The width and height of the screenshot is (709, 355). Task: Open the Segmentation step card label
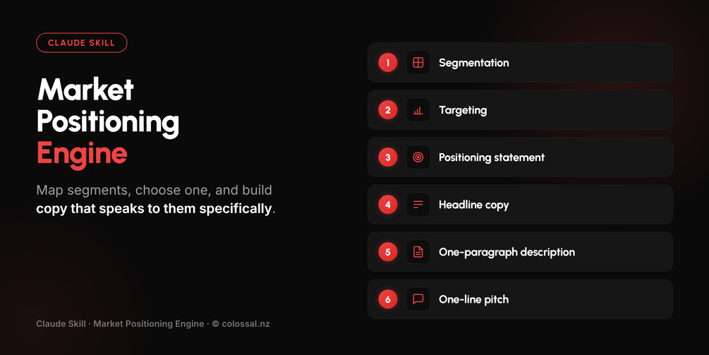coord(474,63)
